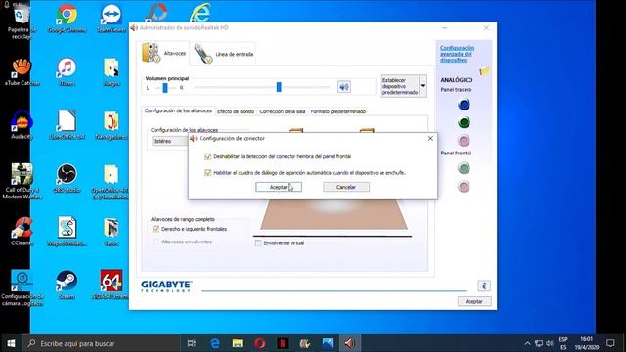Click Aceptar at bottom of Realtek window

click(x=474, y=302)
